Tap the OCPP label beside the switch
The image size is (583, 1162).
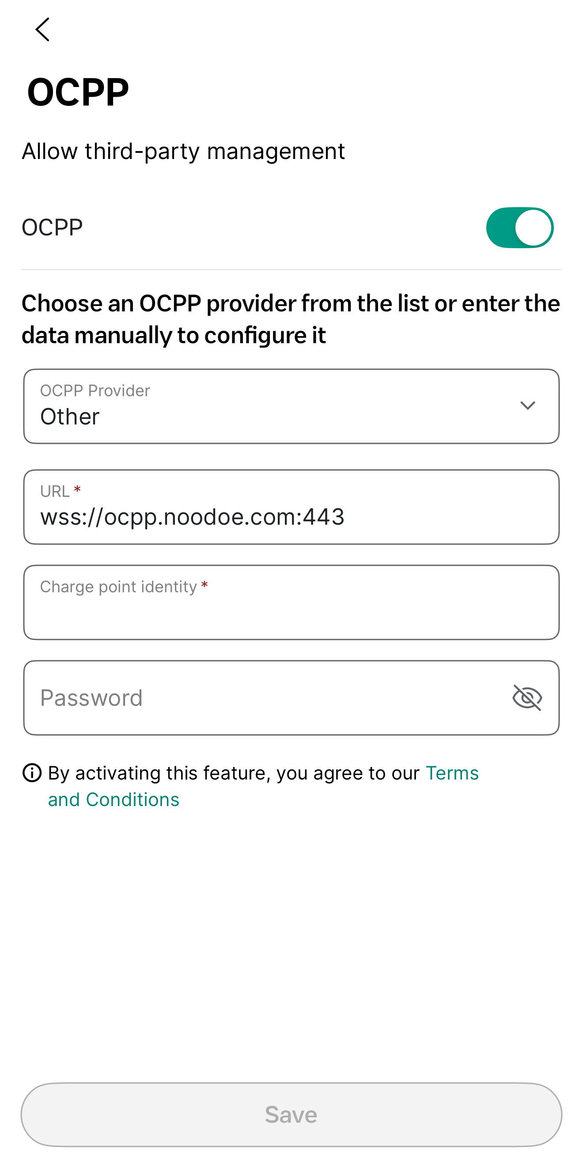[x=53, y=227]
